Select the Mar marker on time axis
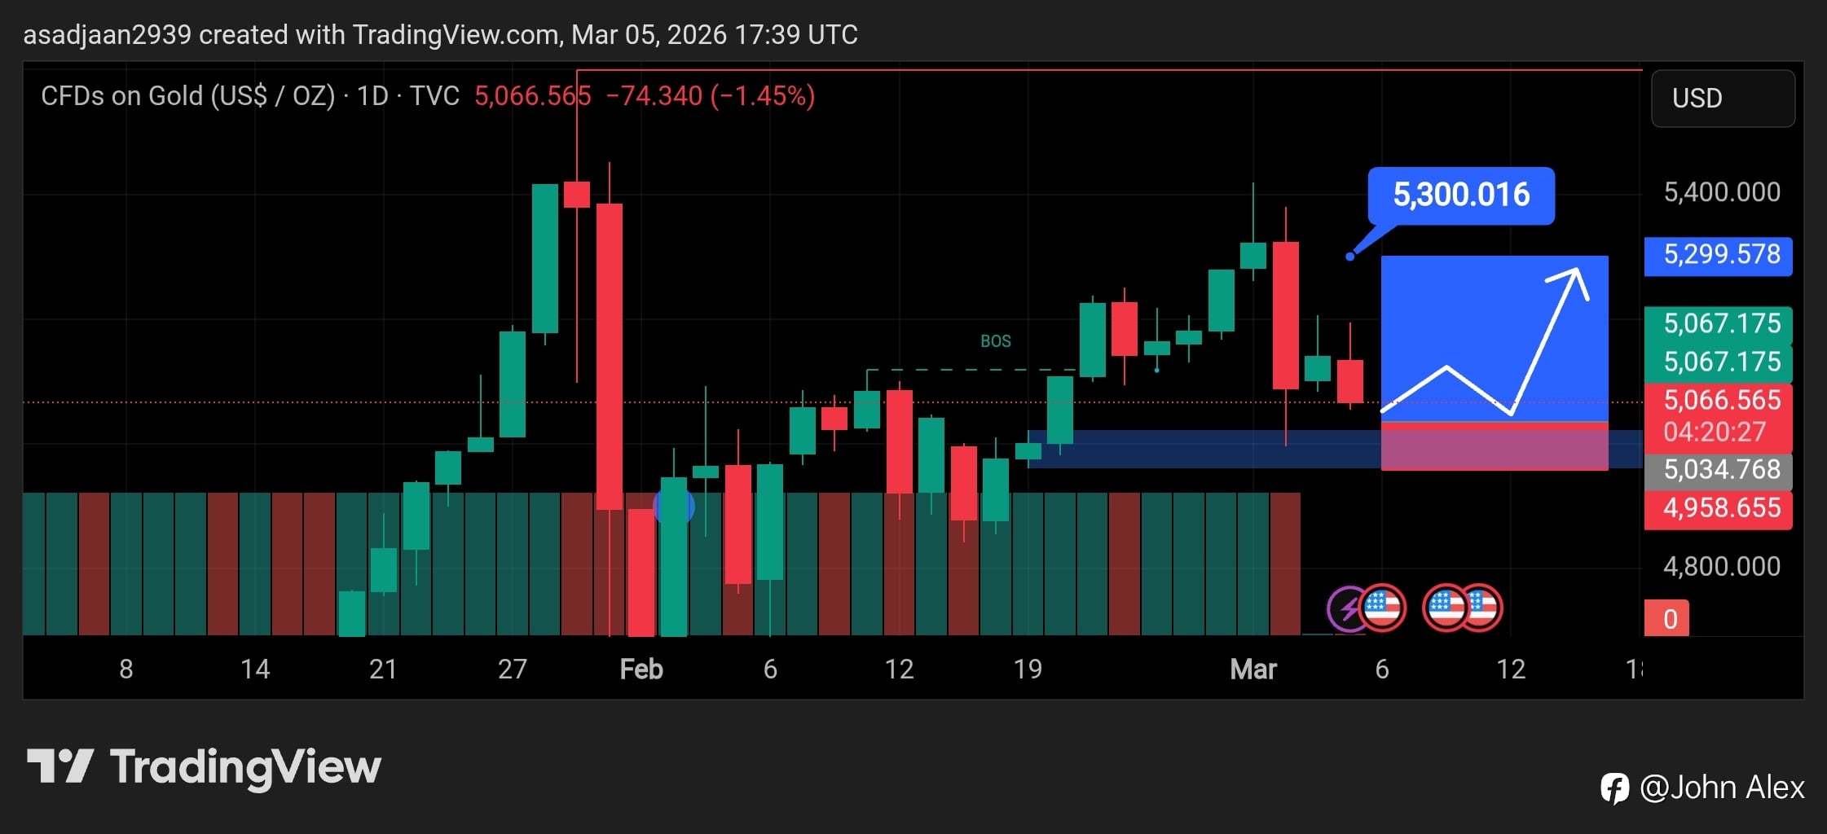 [1252, 669]
